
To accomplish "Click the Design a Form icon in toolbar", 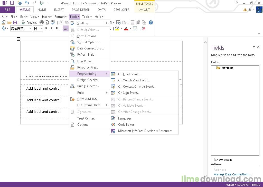I will pyautogui.click(x=4, y=22).
